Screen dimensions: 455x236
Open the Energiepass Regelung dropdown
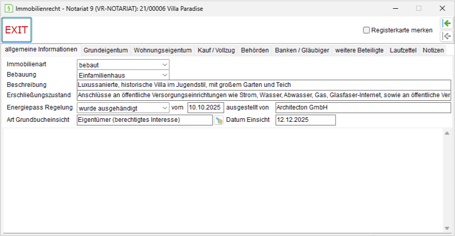tap(123, 108)
